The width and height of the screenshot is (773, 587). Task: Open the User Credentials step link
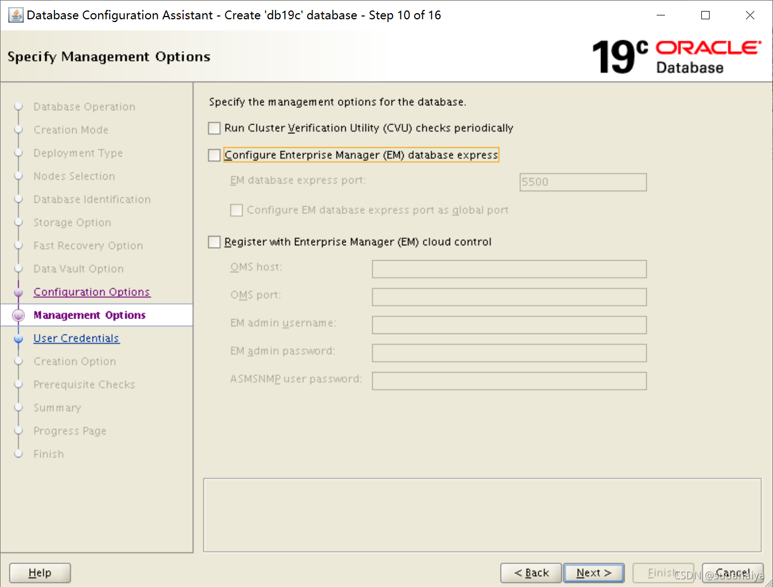(76, 338)
